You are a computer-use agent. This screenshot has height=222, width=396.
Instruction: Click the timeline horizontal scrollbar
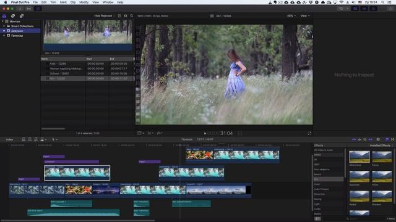pyautogui.click(x=77, y=221)
